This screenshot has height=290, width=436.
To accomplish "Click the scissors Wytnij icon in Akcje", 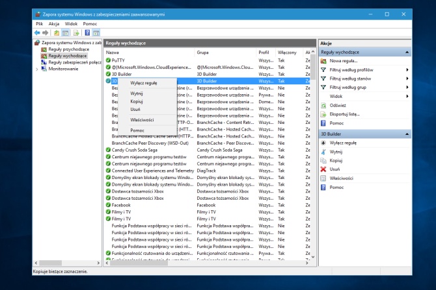I will [x=323, y=151].
